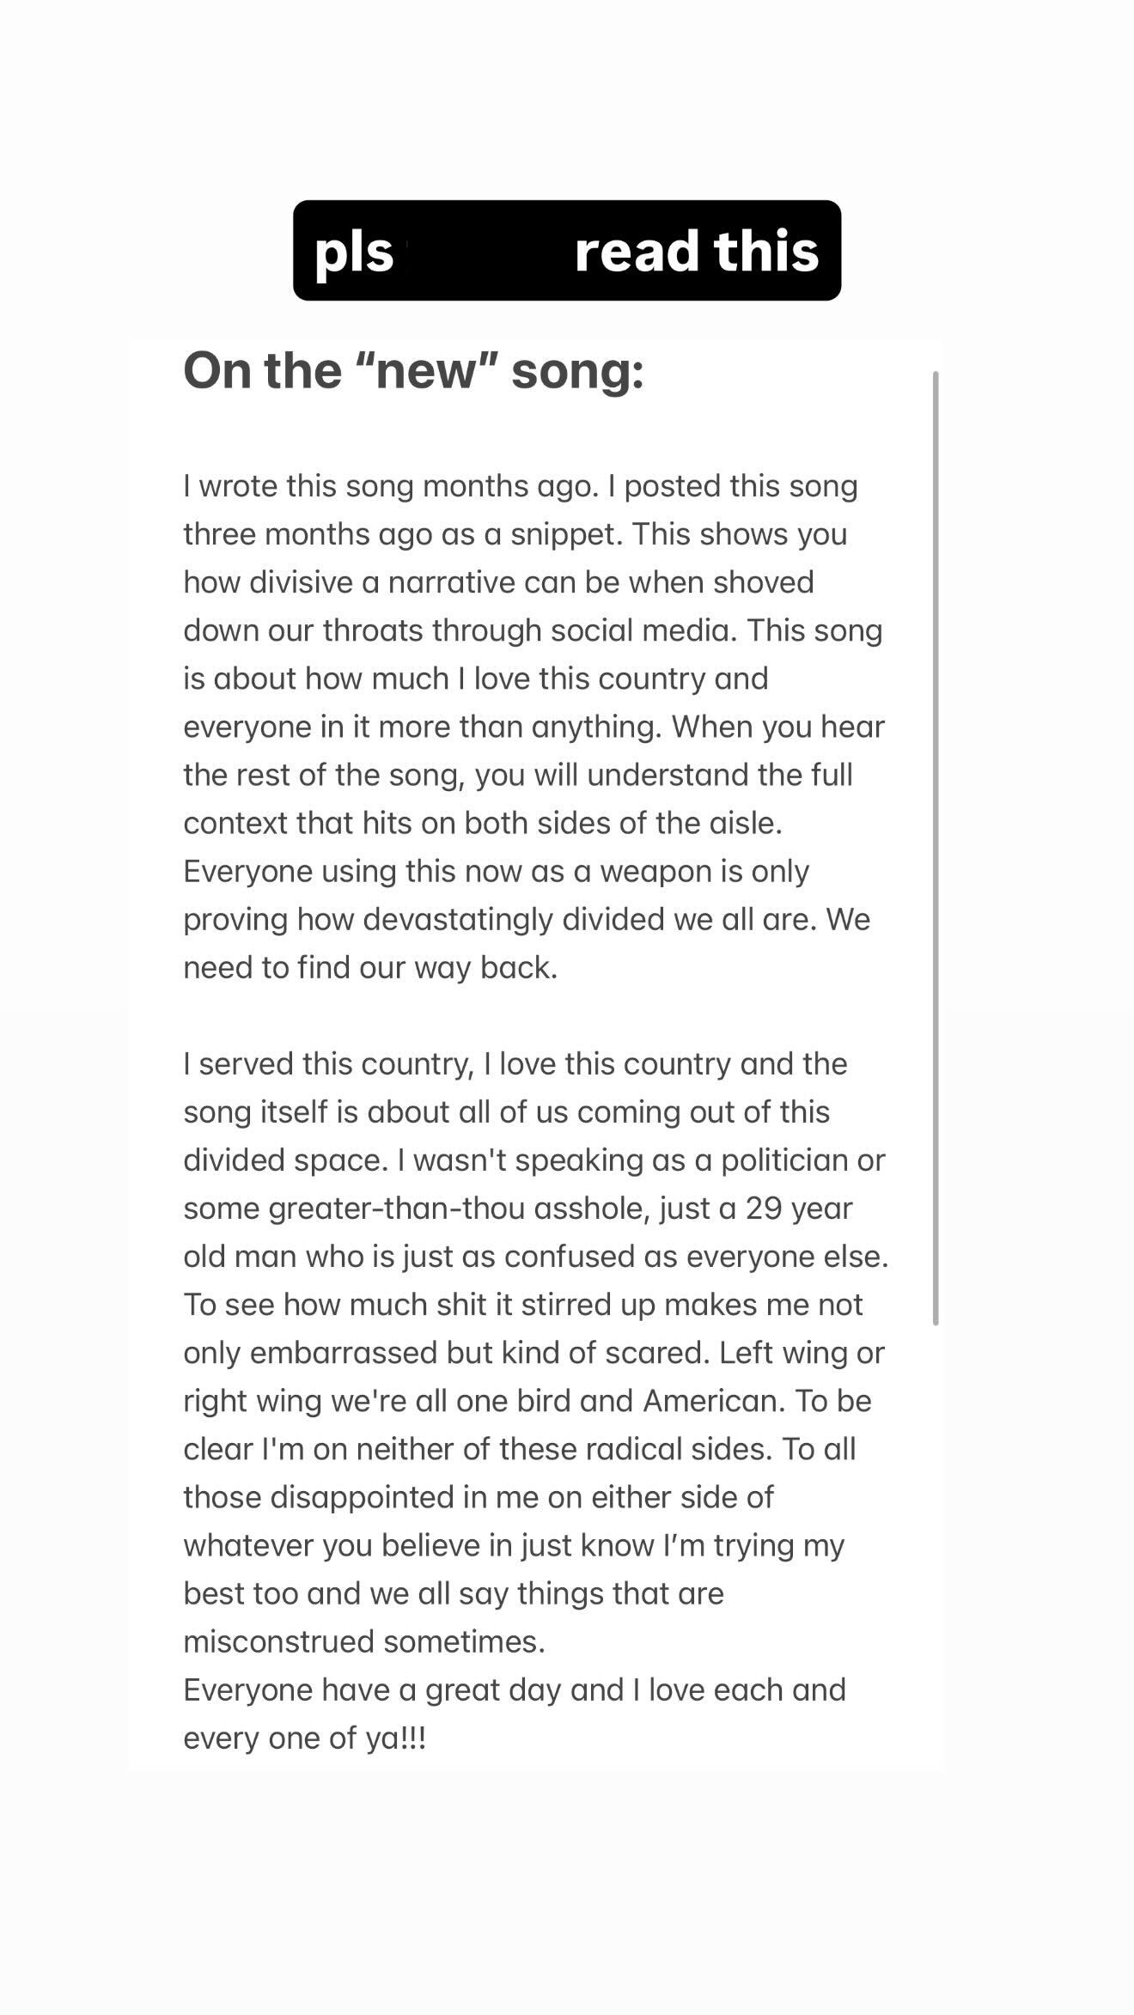This screenshot has width=1134, height=2015.
Task: Click the line starting "I wrote this song months ago"
Action: 521,486
